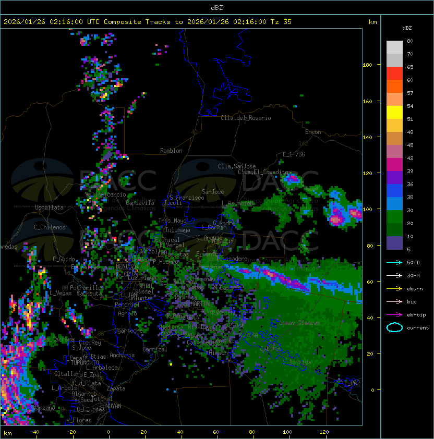Screen dimensions: 434x439
Task: Click the Manzano map label
Action: (44, 408)
